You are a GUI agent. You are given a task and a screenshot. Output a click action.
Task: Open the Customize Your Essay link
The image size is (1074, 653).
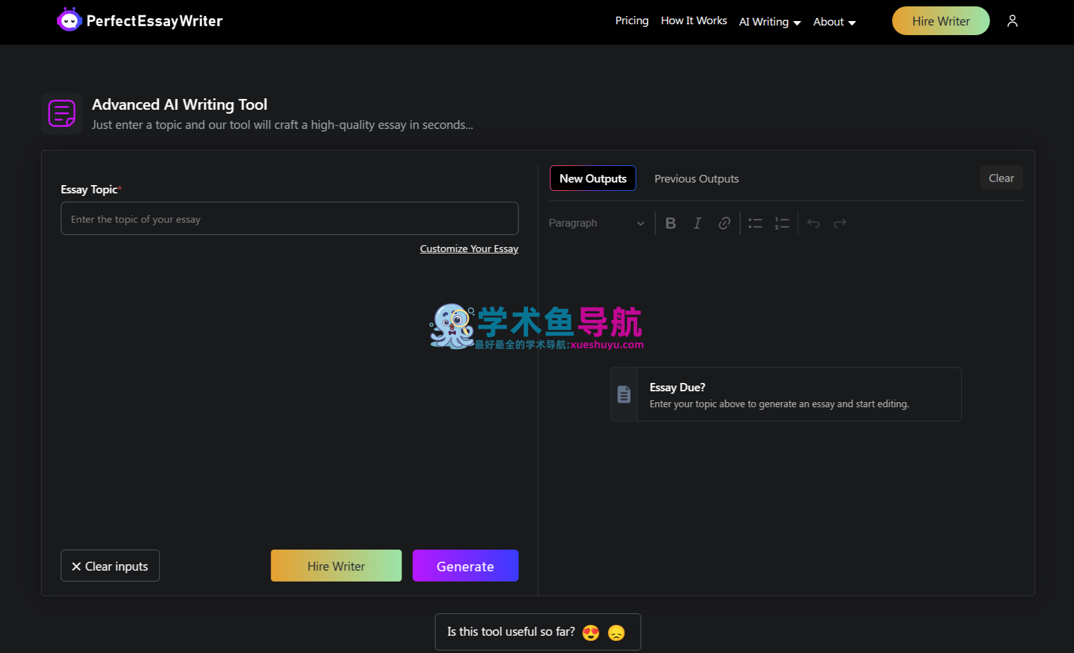point(469,249)
